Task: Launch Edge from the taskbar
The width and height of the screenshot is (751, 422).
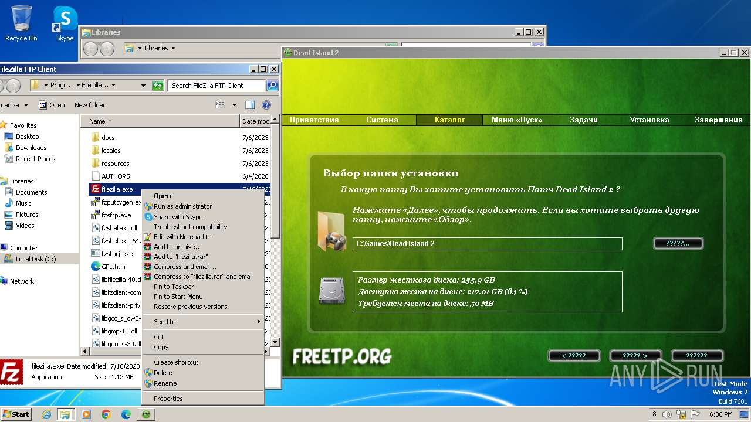Action: pyautogui.click(x=126, y=414)
